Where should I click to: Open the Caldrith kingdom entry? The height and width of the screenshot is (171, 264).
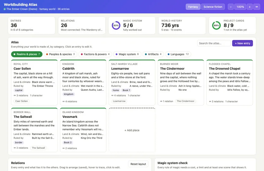pos(83,82)
